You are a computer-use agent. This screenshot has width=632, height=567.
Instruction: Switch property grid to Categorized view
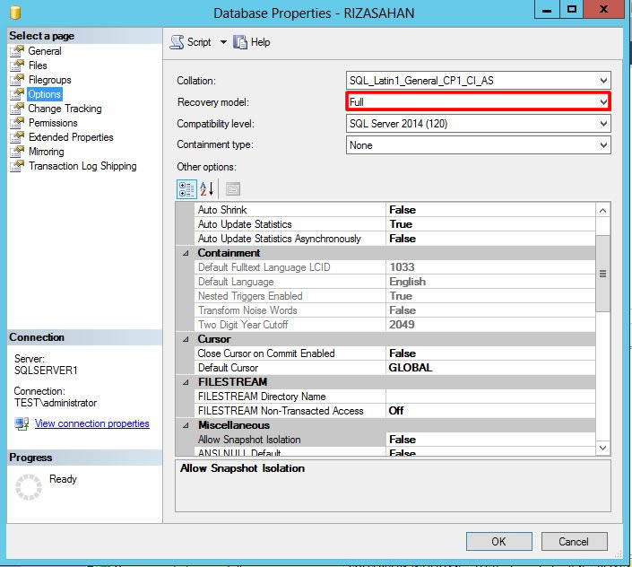(186, 188)
